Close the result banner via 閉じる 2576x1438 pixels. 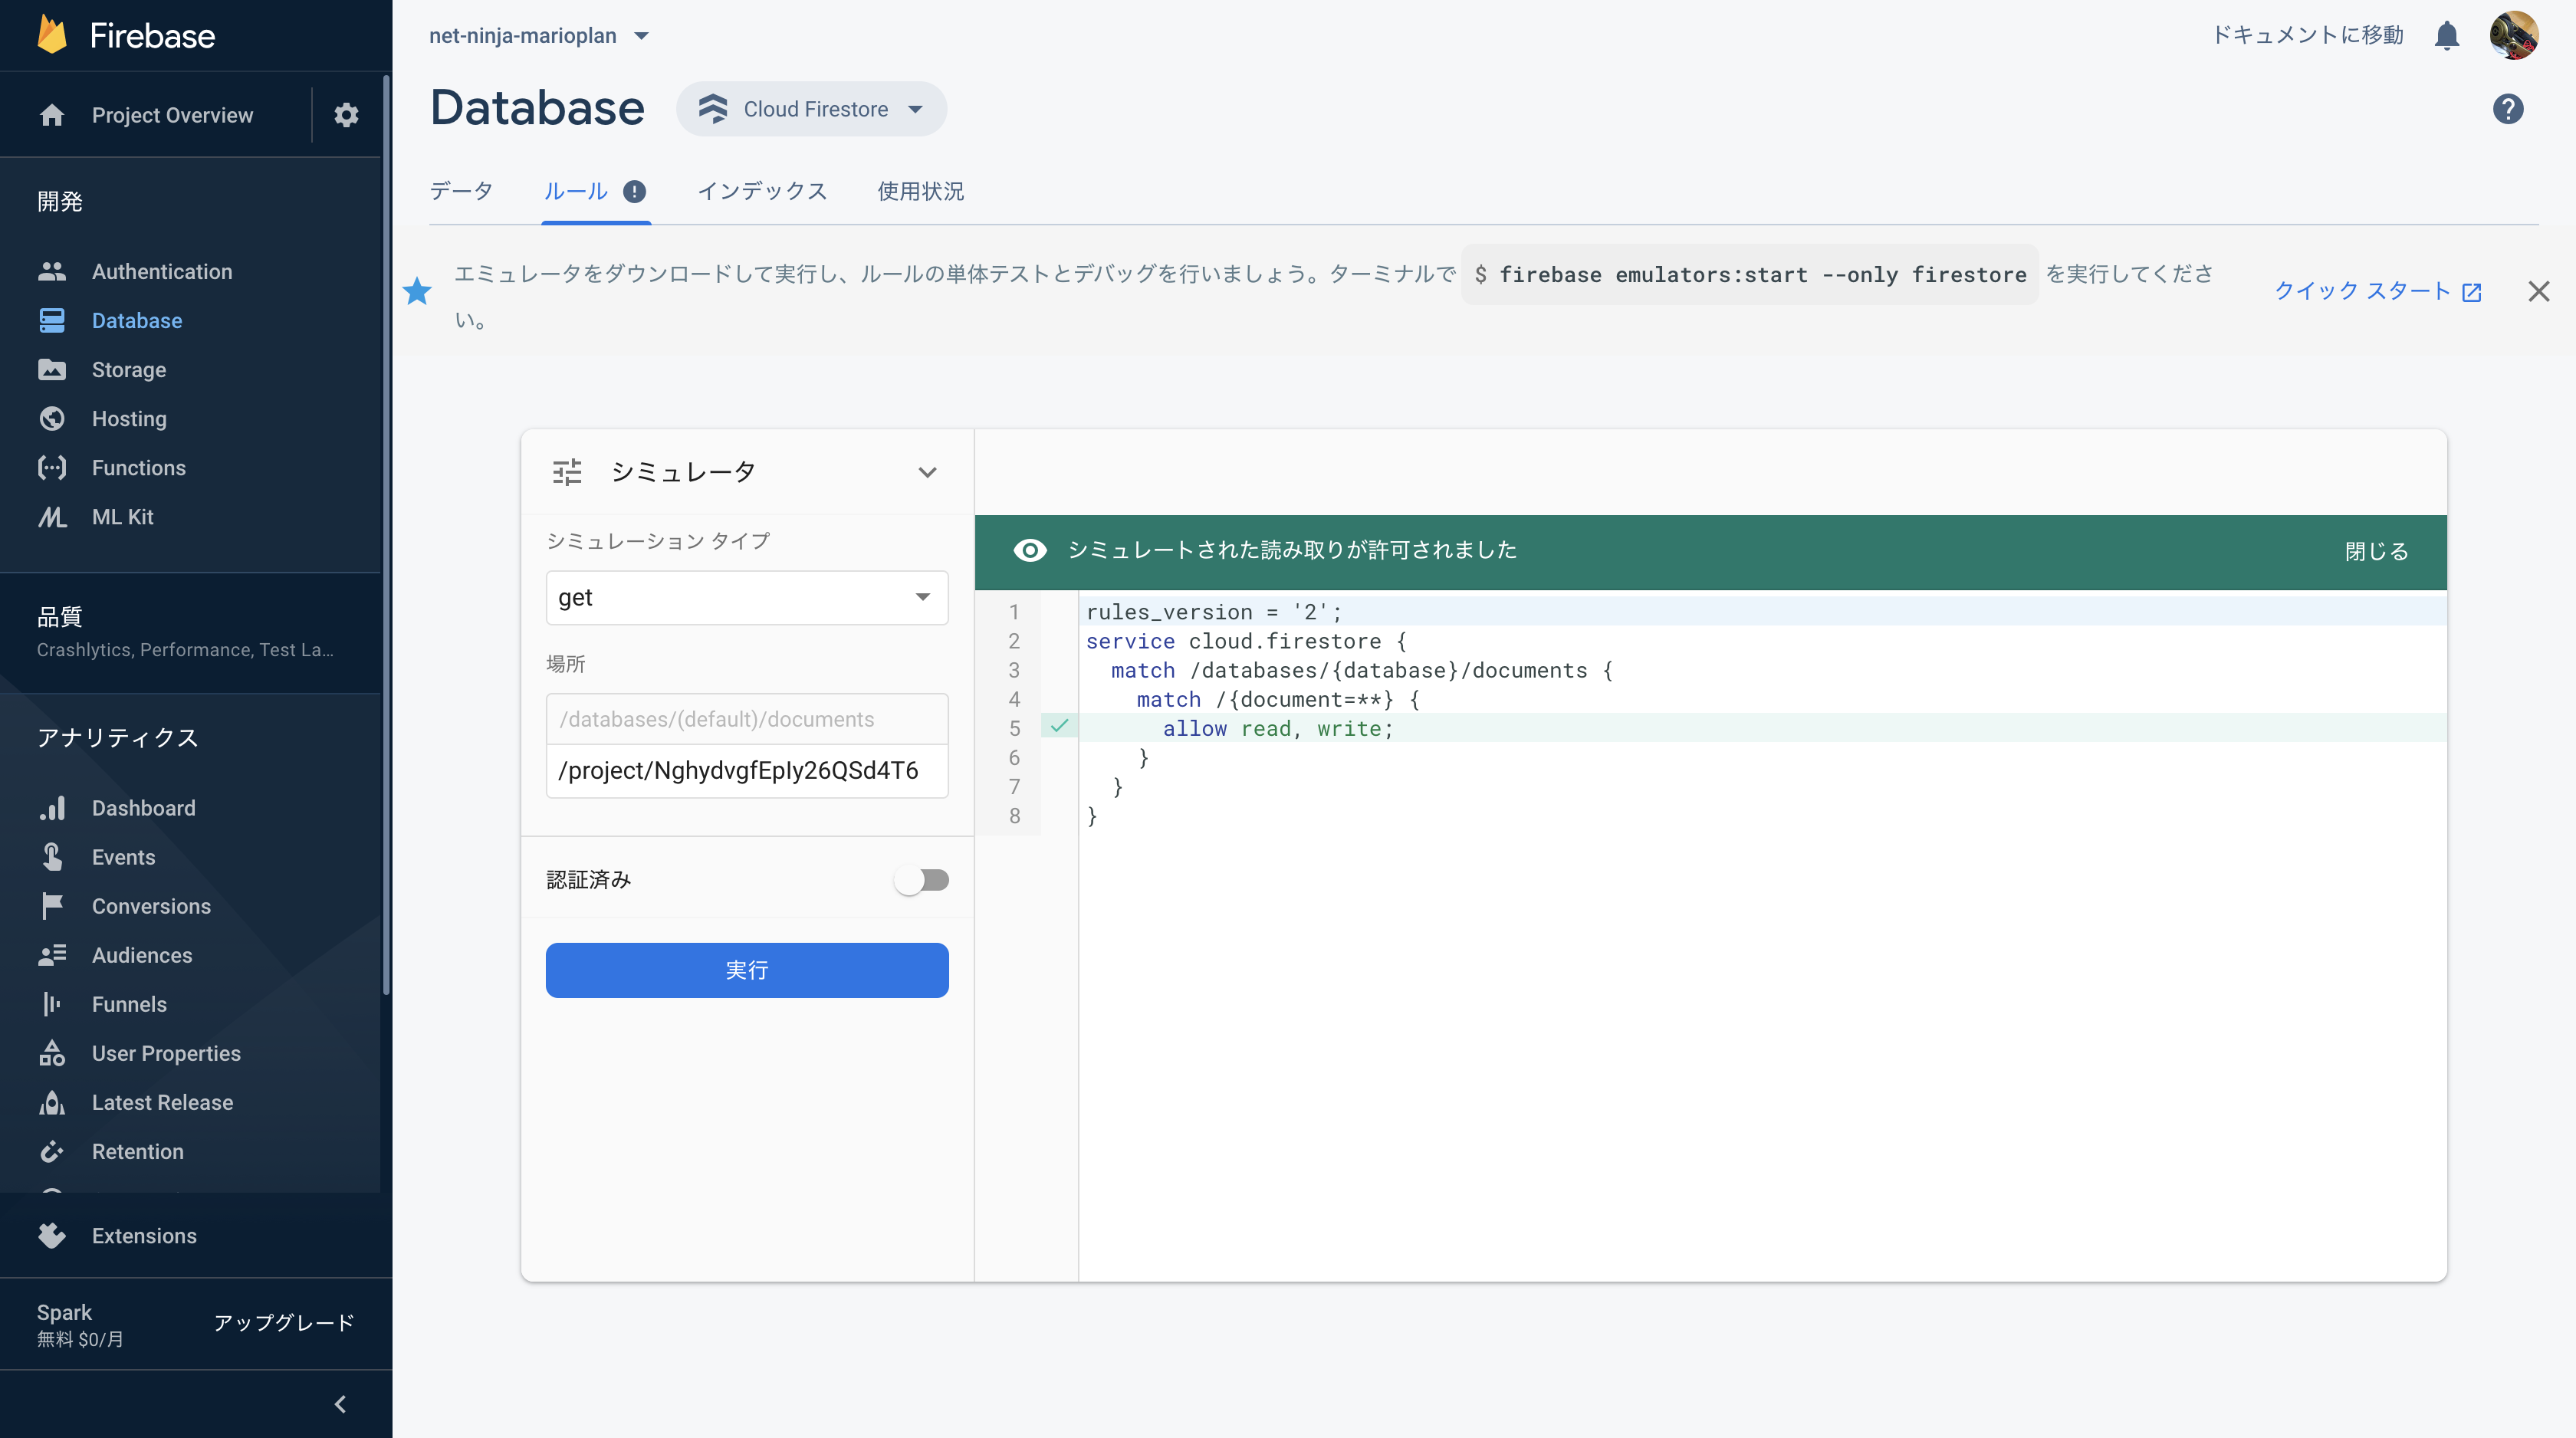(x=2376, y=551)
